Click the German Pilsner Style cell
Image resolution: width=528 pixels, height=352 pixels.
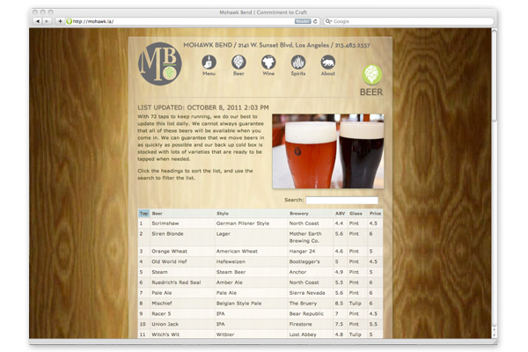[243, 224]
